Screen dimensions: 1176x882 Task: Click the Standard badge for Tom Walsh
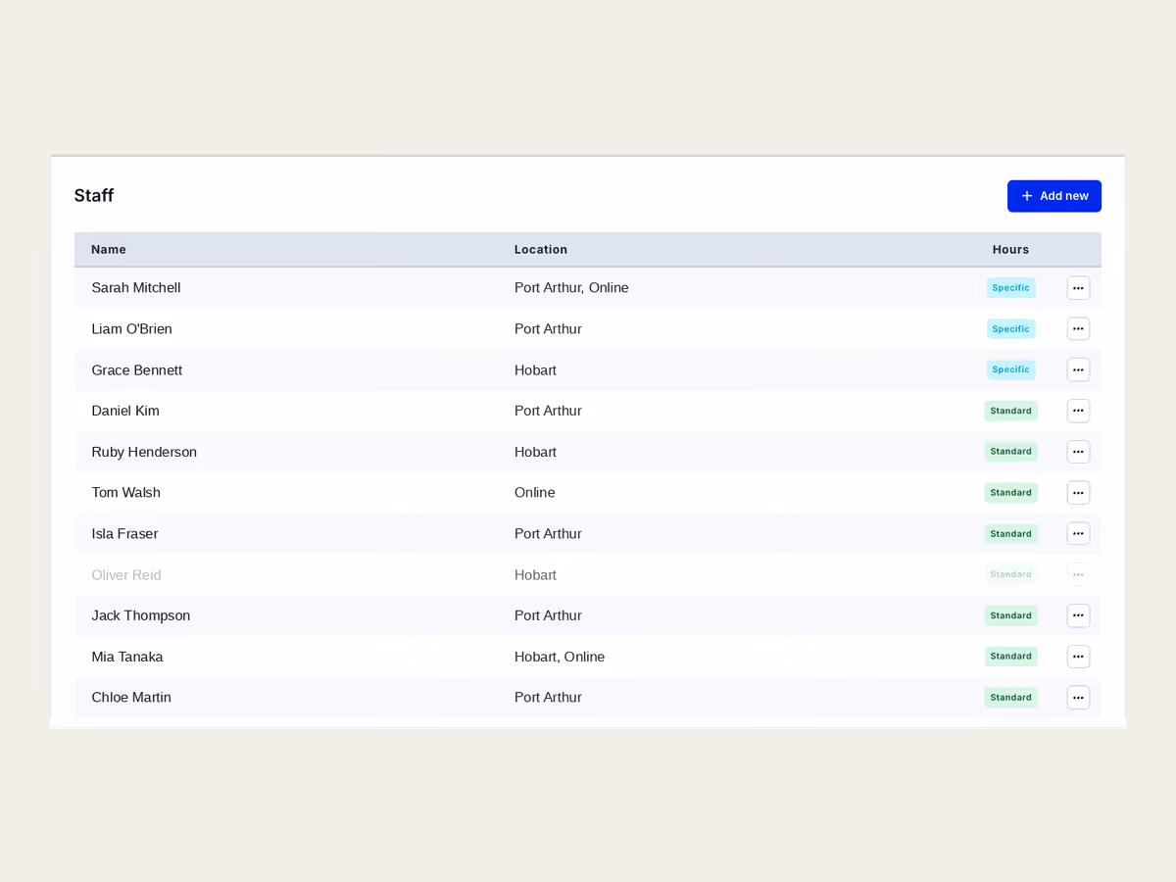1010,493
